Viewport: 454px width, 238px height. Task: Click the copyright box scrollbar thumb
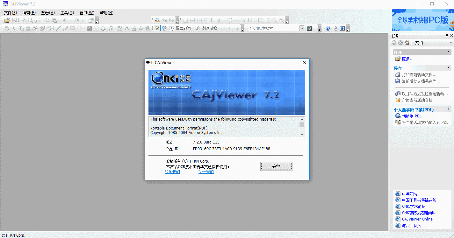[302, 124]
